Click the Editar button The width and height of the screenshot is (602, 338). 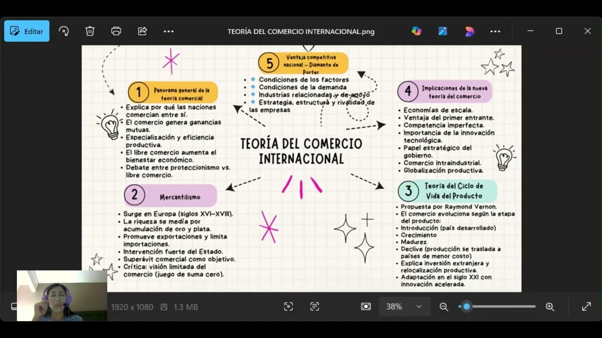[27, 31]
